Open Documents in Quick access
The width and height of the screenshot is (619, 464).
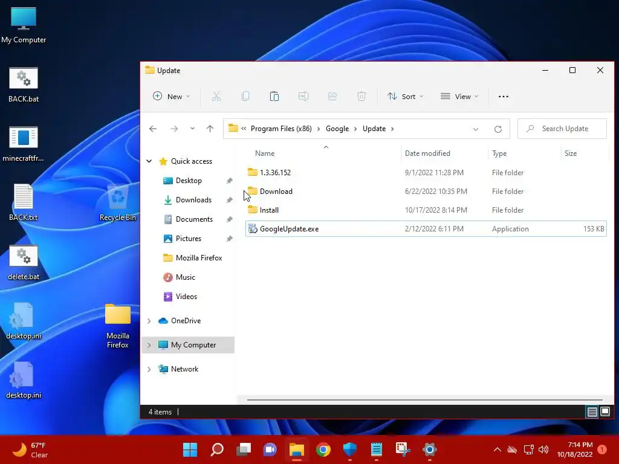pyautogui.click(x=194, y=219)
